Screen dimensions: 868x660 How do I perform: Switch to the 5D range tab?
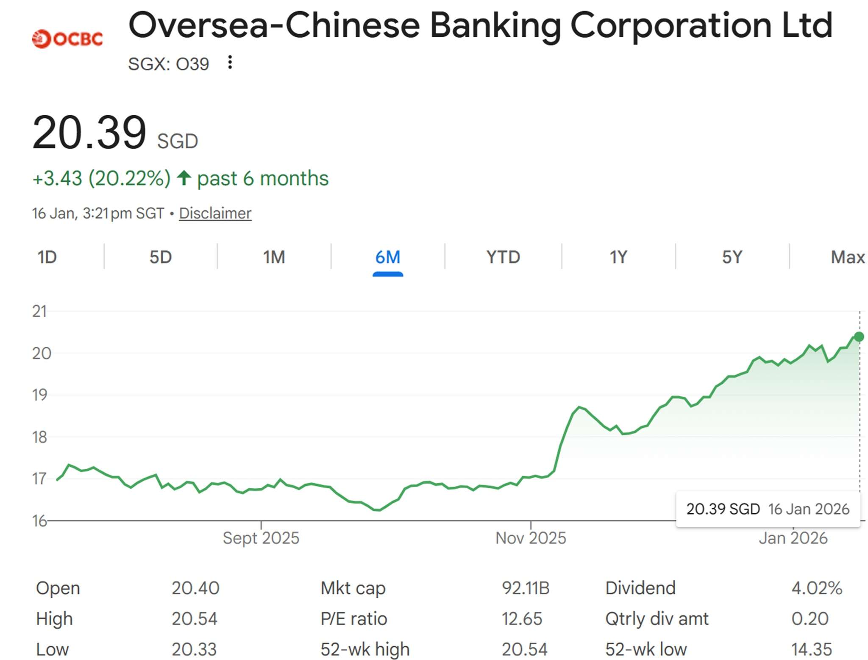160,257
